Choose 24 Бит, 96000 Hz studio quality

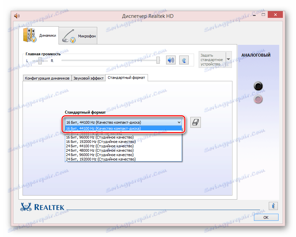(123, 154)
